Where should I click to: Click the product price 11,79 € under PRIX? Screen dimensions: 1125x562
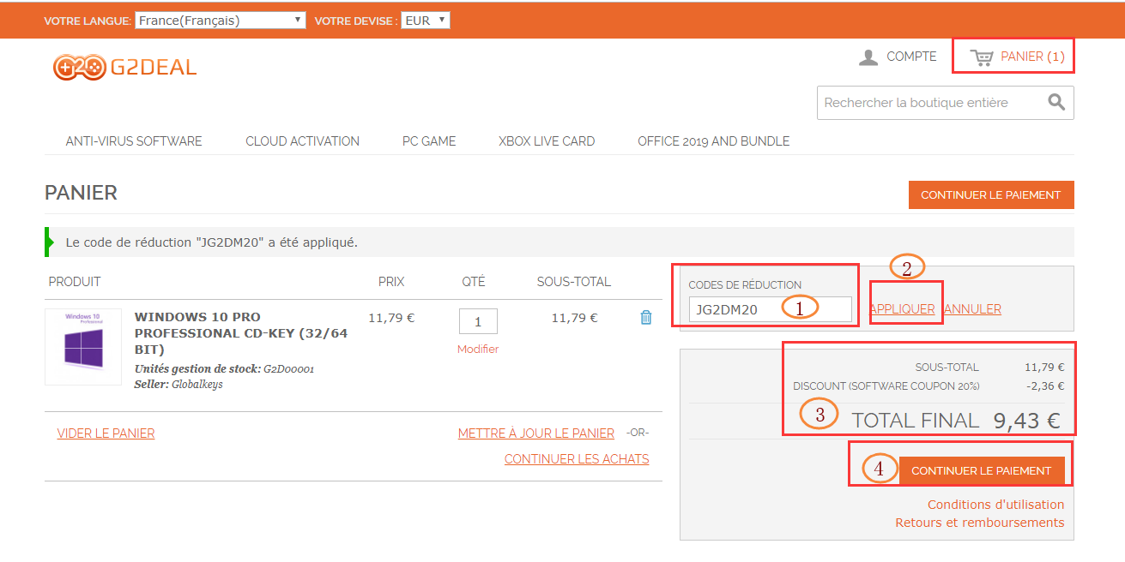(391, 318)
